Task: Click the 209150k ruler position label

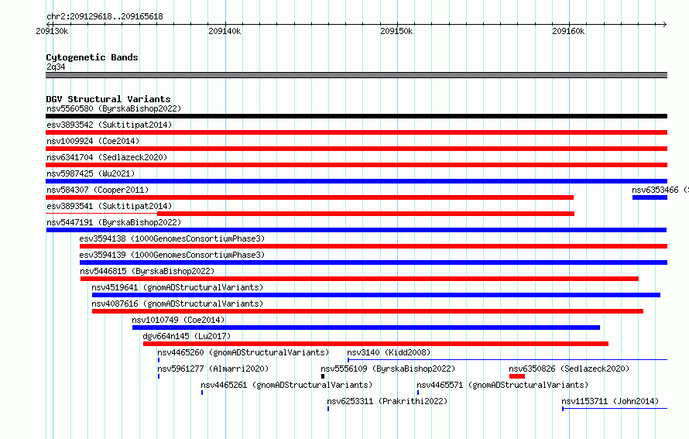Action: pos(396,31)
